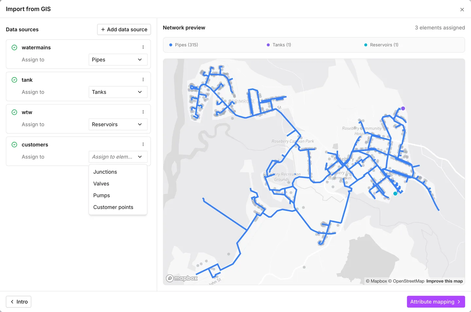Click the watermains green check status icon
Viewport: 471px width, 312px height.
click(14, 47)
